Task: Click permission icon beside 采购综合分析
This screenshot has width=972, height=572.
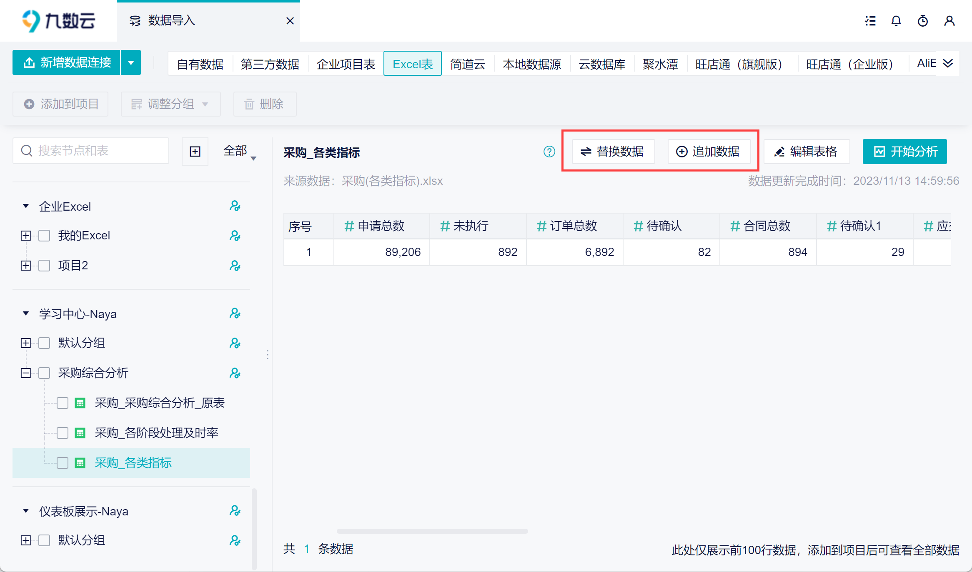Action: [235, 373]
